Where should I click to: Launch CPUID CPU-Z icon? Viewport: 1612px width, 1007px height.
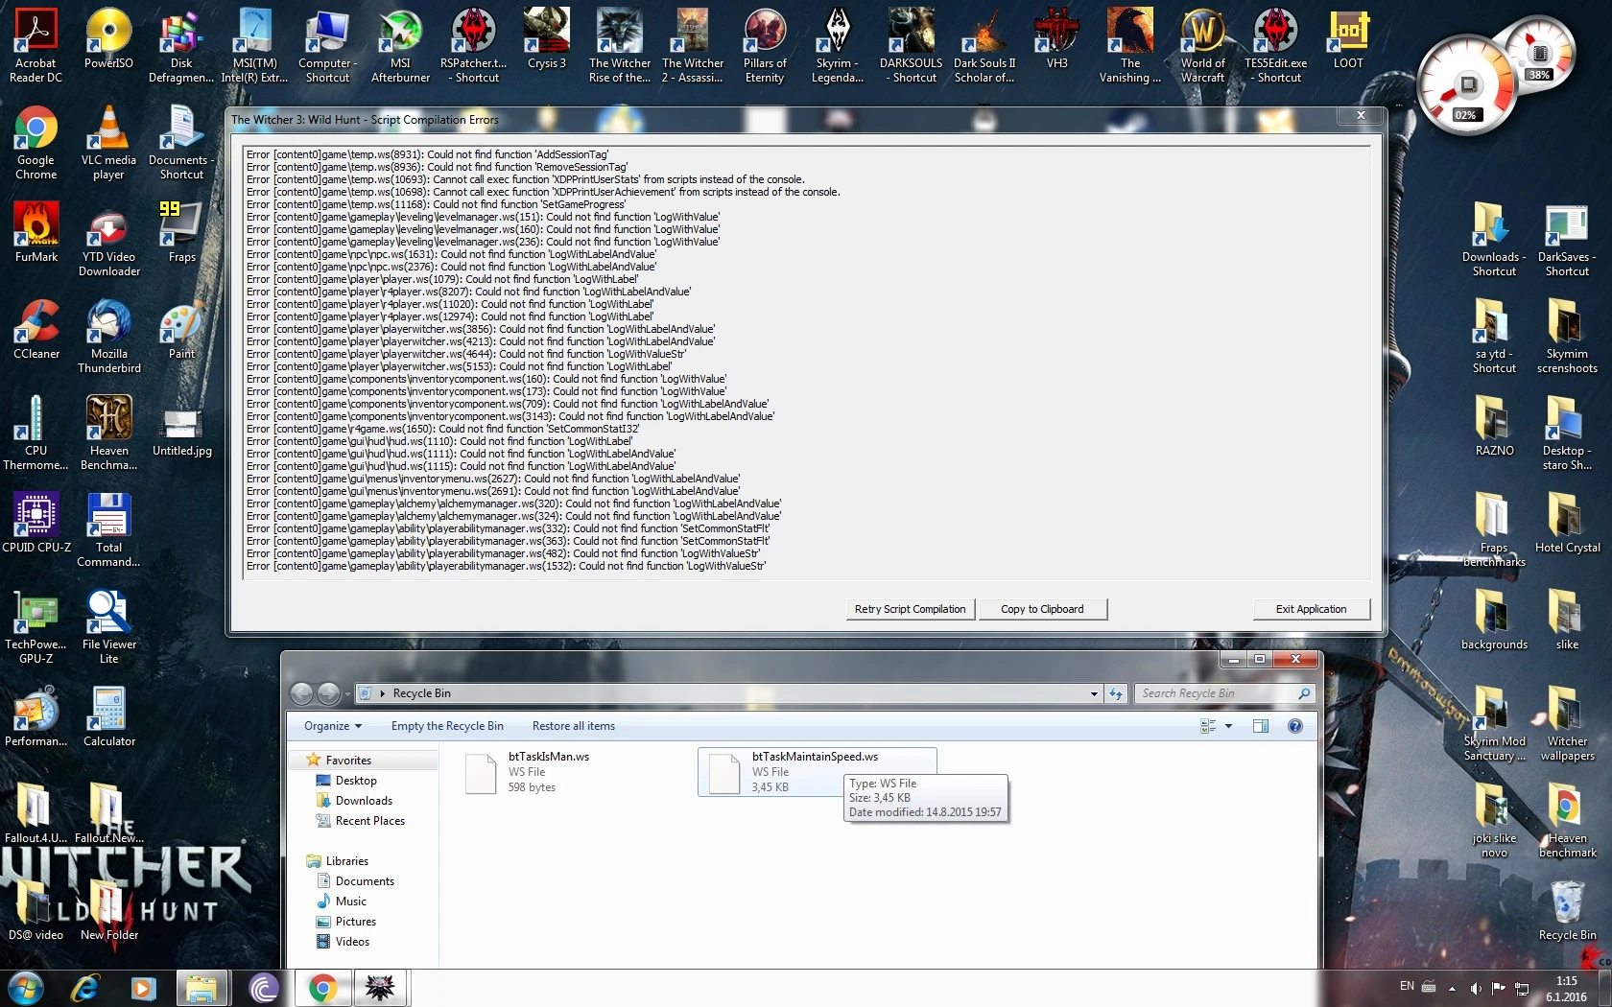[x=36, y=523]
